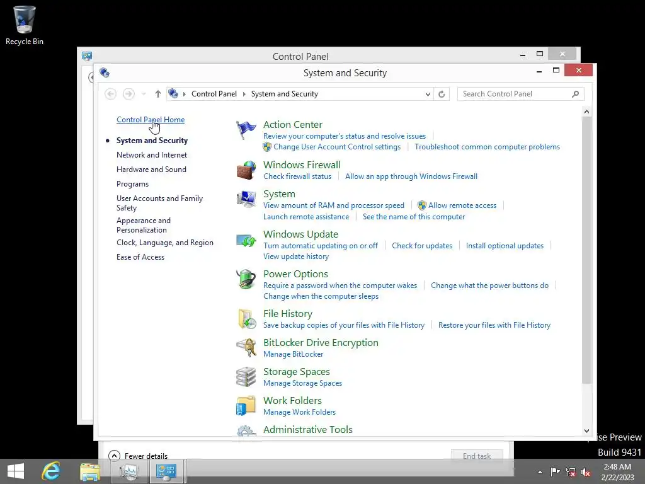Image resolution: width=645 pixels, height=484 pixels.
Task: Click the Control Panel icon in the address bar
Action: (173, 94)
